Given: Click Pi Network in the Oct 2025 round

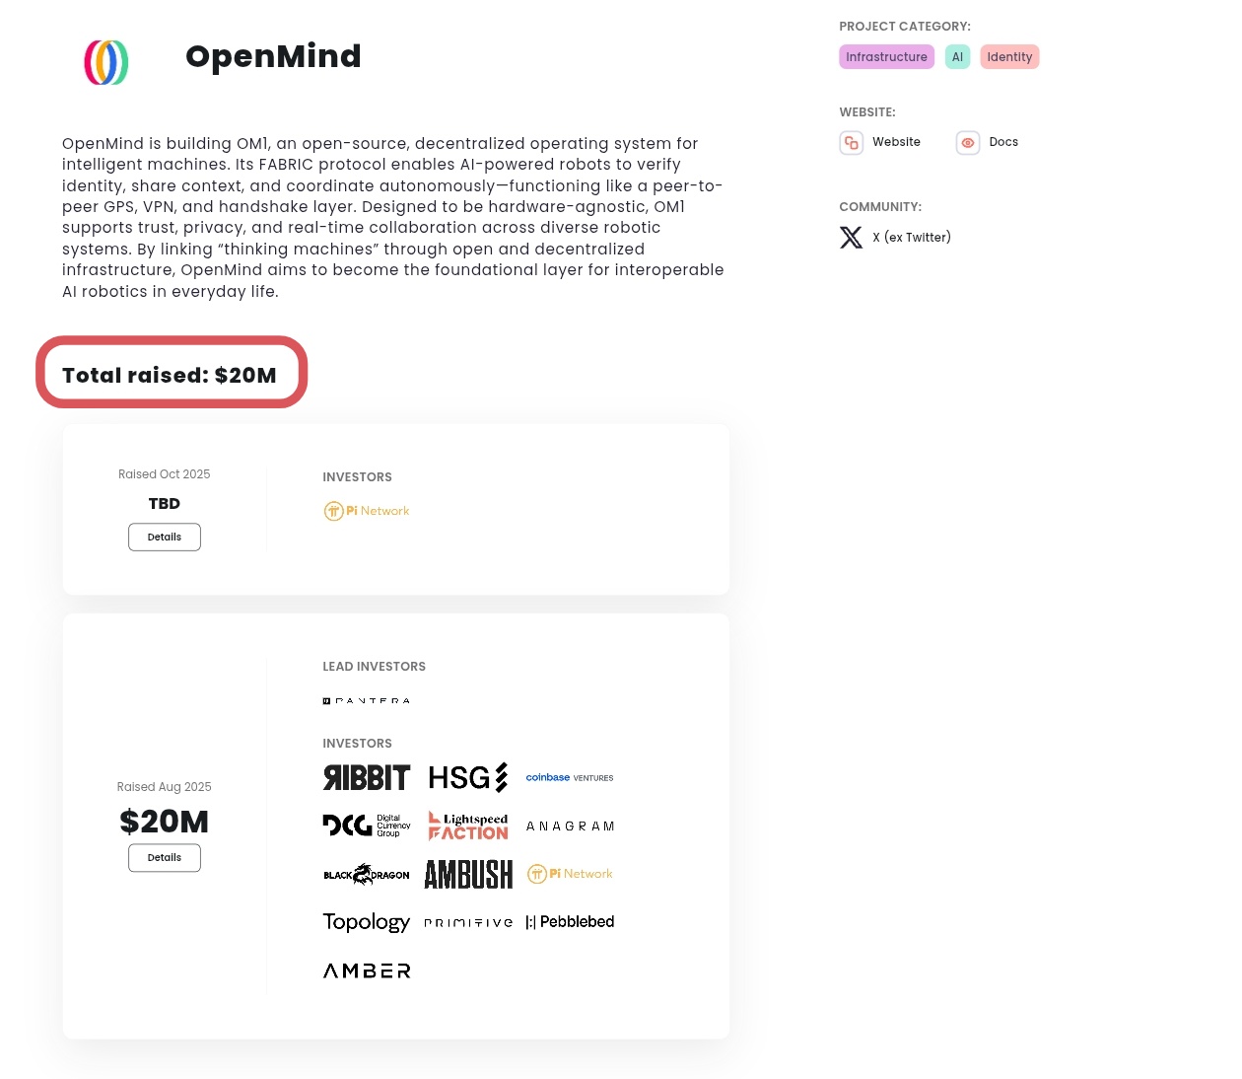Looking at the screenshot, I should pyautogui.click(x=367, y=511).
